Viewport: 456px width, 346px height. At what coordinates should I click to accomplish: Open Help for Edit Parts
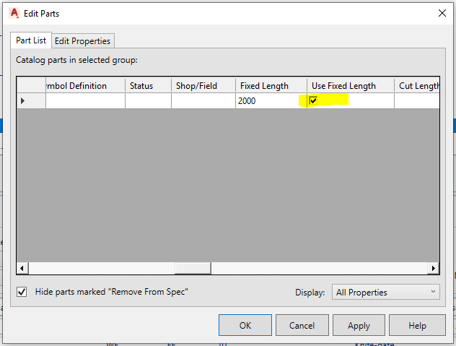[417, 325]
